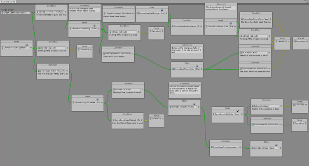
Task: Open object picker beside DemoBossQuickMelee field
Action: pyautogui.click(x=102, y=103)
